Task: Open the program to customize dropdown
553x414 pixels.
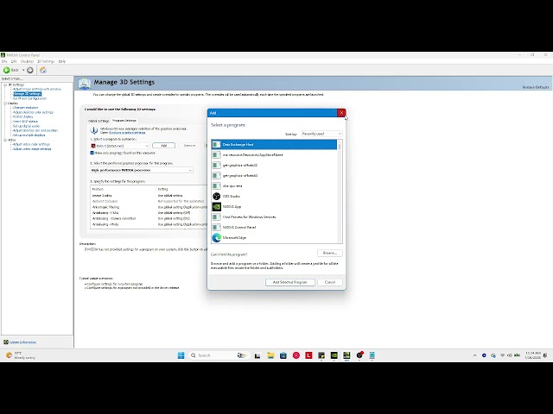Action: coord(120,146)
